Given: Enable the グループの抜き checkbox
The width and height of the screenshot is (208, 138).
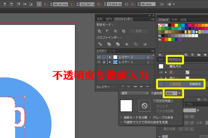Looking at the screenshot, I should click(150, 118).
